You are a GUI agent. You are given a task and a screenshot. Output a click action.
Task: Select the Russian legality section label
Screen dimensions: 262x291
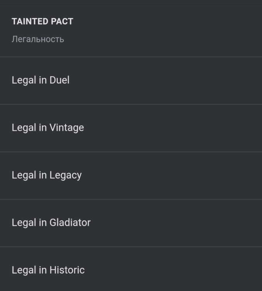[38, 39]
